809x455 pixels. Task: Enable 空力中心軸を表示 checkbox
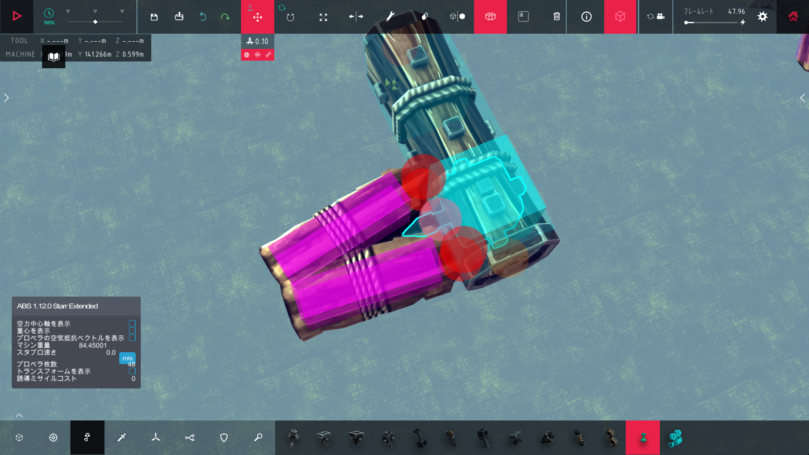click(x=132, y=324)
